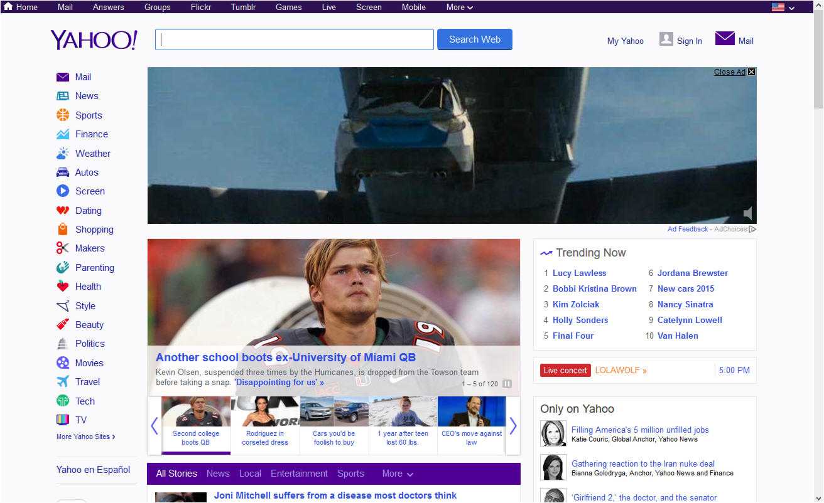Open the Dating hearts icon
Image resolution: width=824 pixels, height=503 pixels.
pos(63,211)
